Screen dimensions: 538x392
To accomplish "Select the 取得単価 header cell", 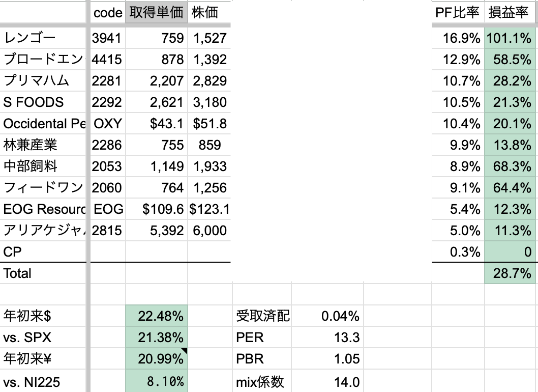I will point(157,13).
